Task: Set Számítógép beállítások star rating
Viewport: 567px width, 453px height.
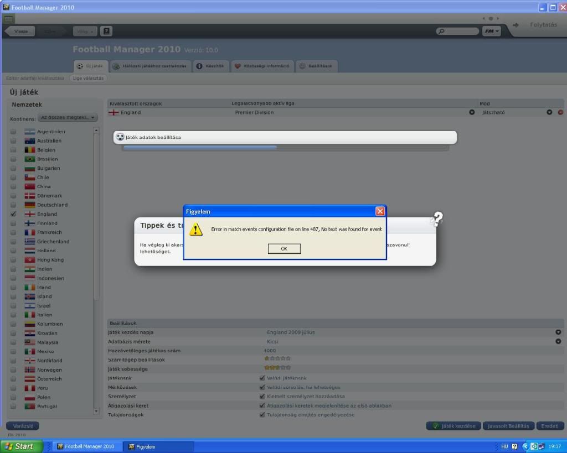Action: [277, 358]
